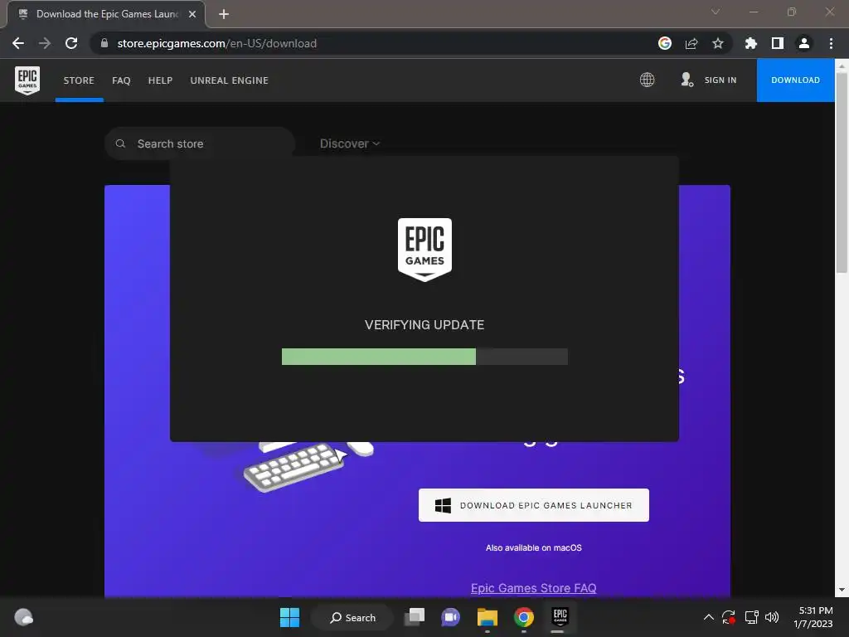
Task: Focus the Search store field
Action: [x=200, y=143]
